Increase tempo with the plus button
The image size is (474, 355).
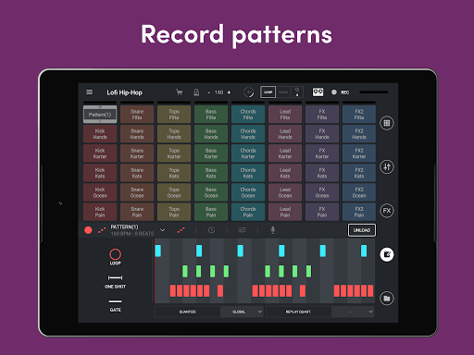point(229,92)
